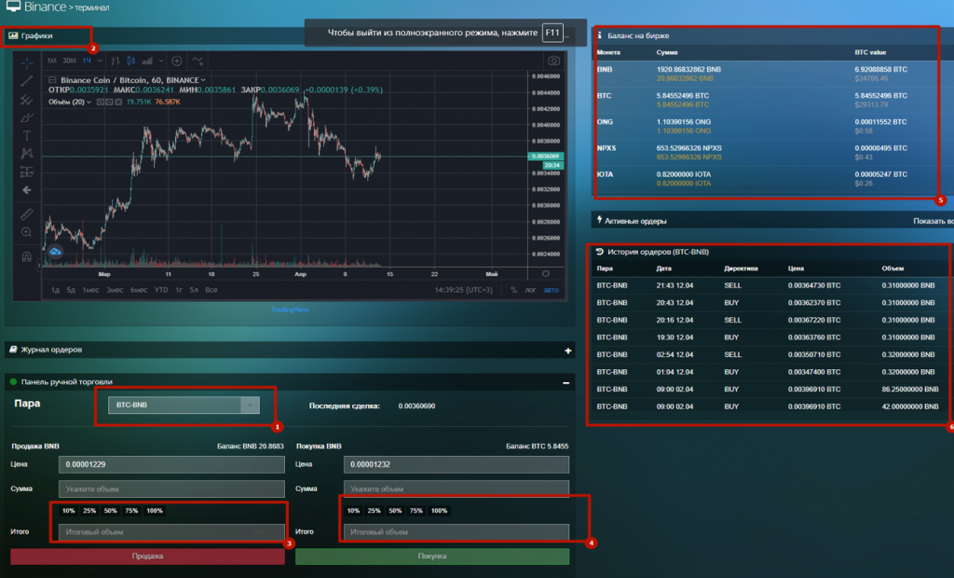Open volume indicator settings icon

point(110,102)
